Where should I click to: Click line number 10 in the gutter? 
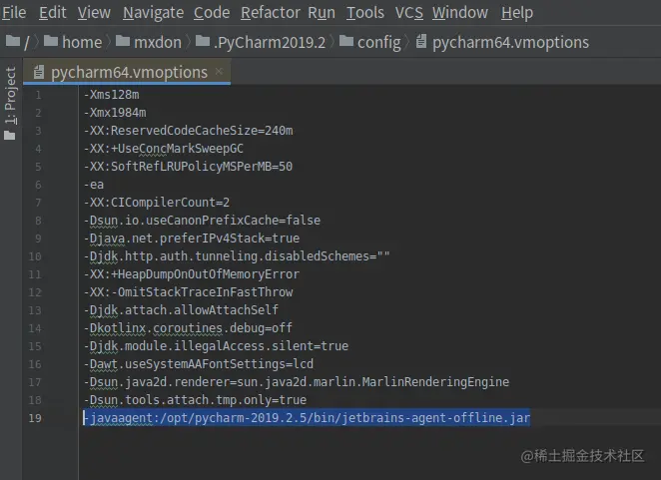pyautogui.click(x=35, y=256)
